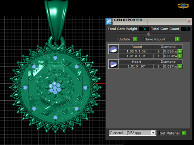Select the 1.05 X 1.05 size cell
This screenshot has width=194, height=145.
[x=136, y=51]
